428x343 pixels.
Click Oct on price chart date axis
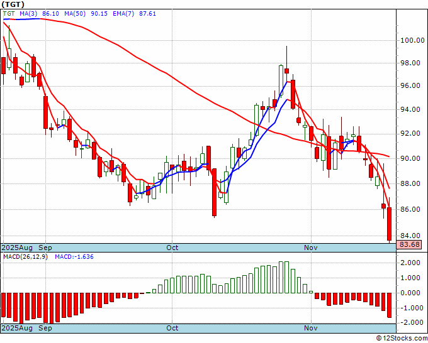click(x=172, y=248)
